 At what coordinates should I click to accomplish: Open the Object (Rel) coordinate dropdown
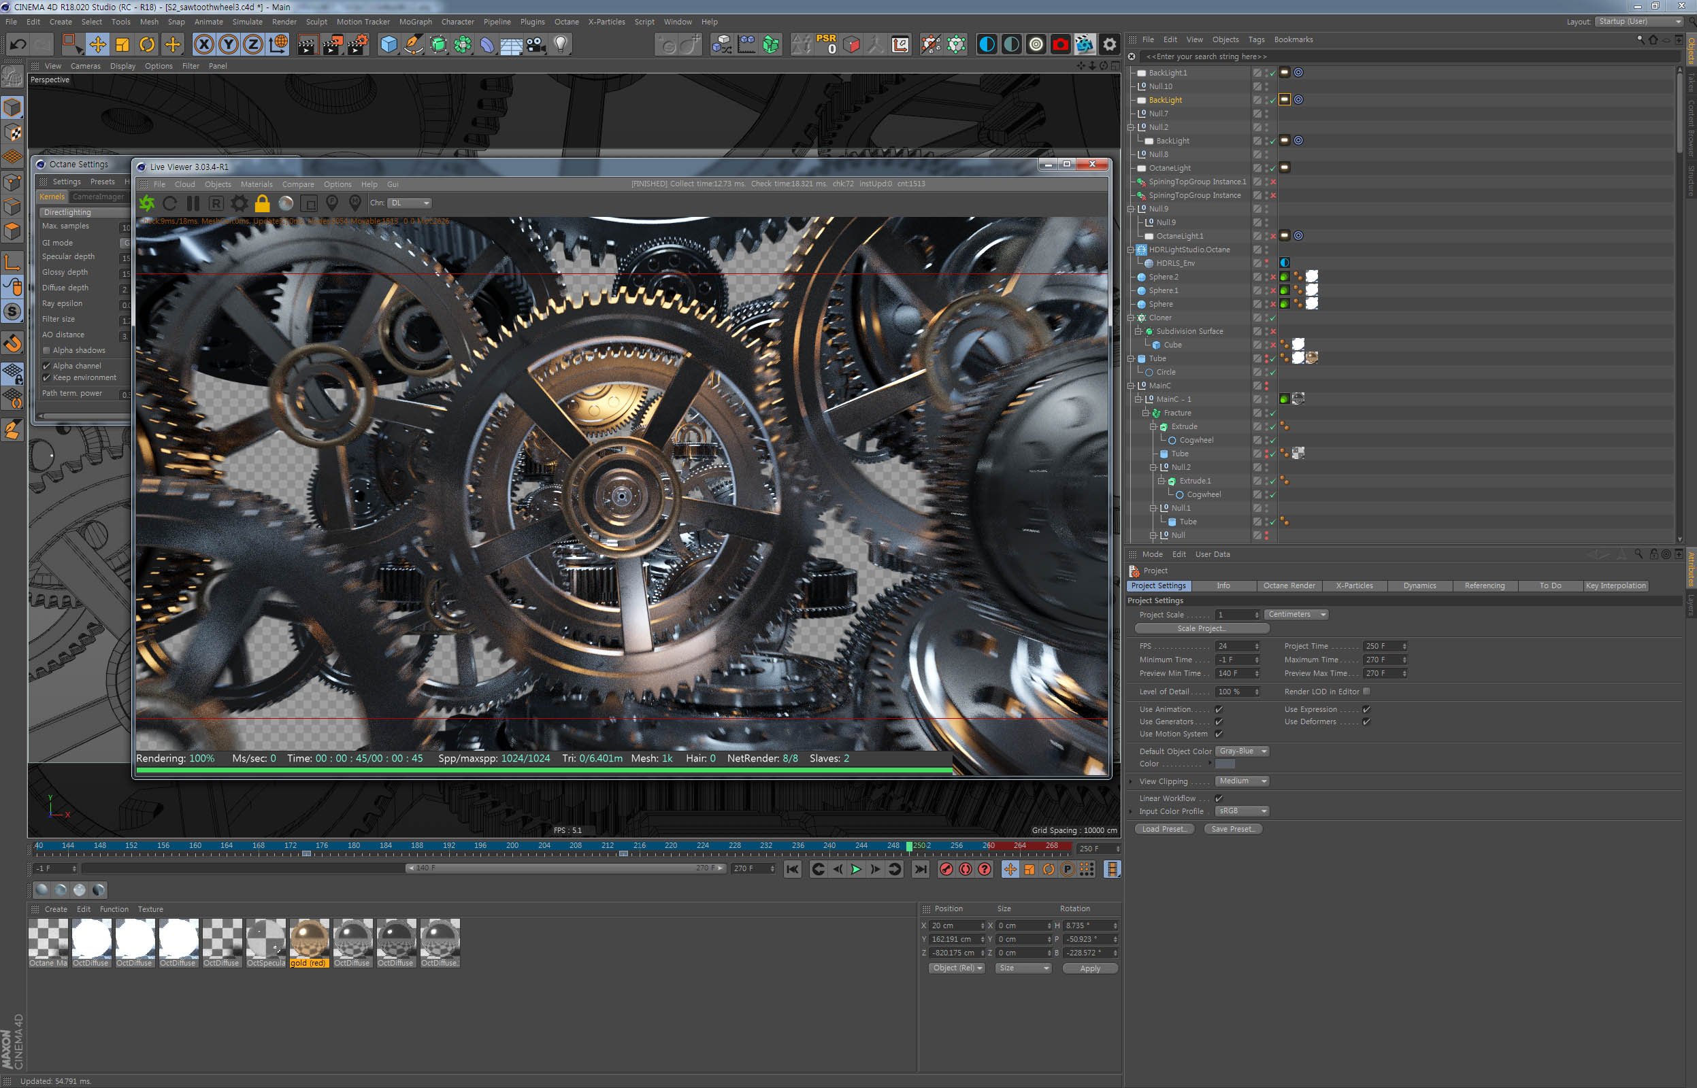(x=956, y=968)
